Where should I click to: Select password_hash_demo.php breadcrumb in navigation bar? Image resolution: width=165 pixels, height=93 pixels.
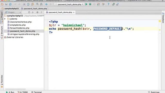tap(34, 9)
